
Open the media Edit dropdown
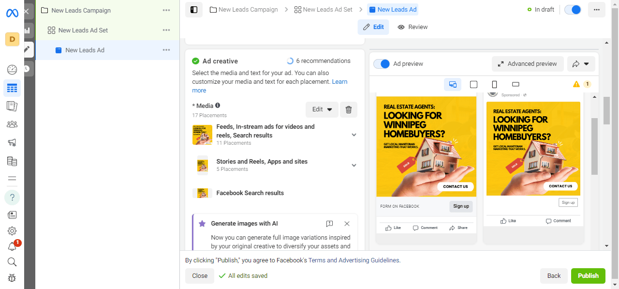[x=322, y=109]
